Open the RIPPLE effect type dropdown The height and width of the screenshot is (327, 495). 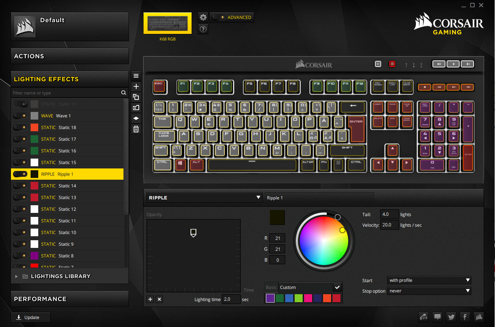[x=204, y=198]
